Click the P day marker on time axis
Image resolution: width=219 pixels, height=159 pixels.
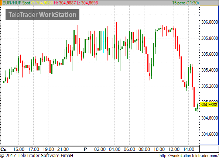pyautogui.click(x=85, y=149)
